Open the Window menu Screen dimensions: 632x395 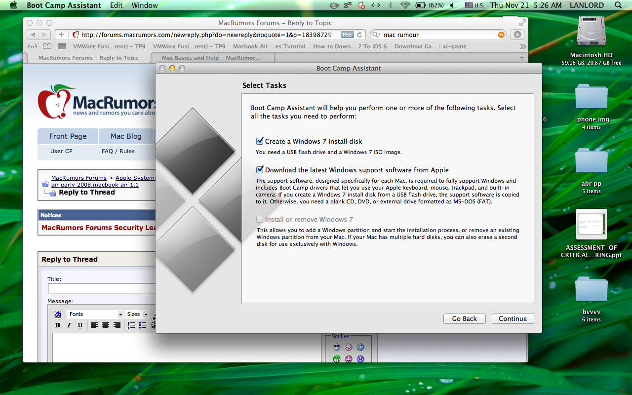tap(145, 5)
